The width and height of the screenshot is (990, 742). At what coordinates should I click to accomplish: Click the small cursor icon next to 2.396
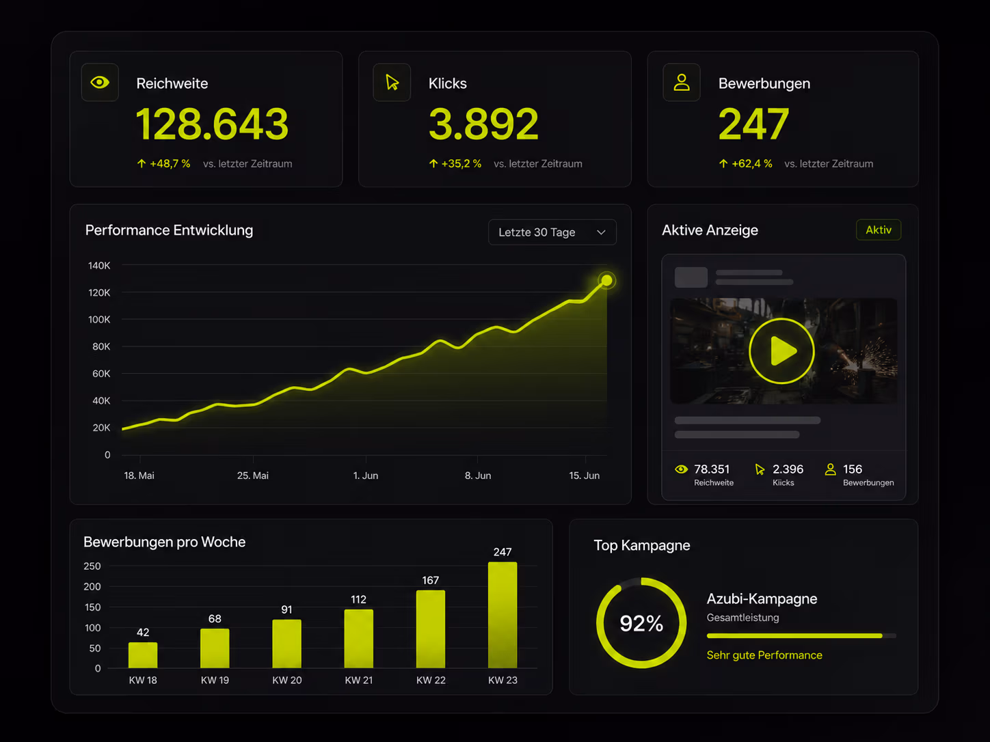click(760, 469)
